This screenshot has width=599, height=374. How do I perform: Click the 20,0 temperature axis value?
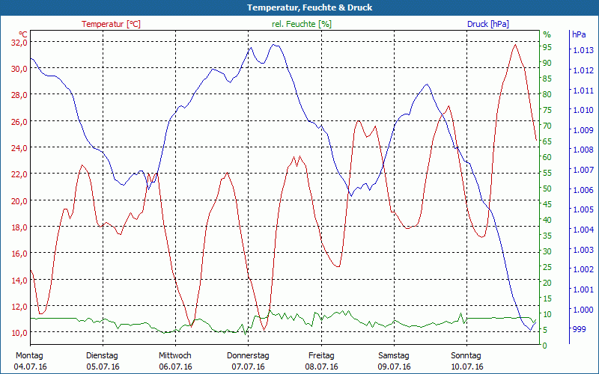tap(19, 200)
